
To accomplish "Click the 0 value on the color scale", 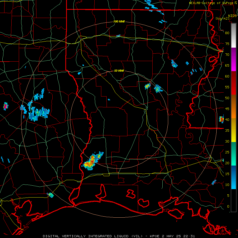I will pyautogui.click(x=228, y=207).
